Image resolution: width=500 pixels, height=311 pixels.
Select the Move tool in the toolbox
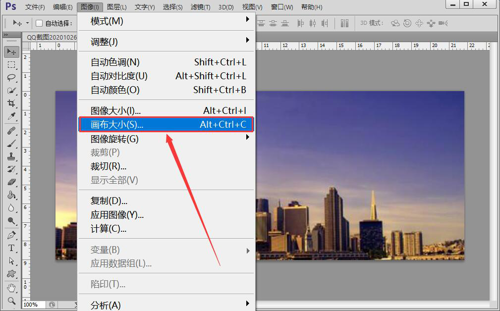tap(11, 52)
